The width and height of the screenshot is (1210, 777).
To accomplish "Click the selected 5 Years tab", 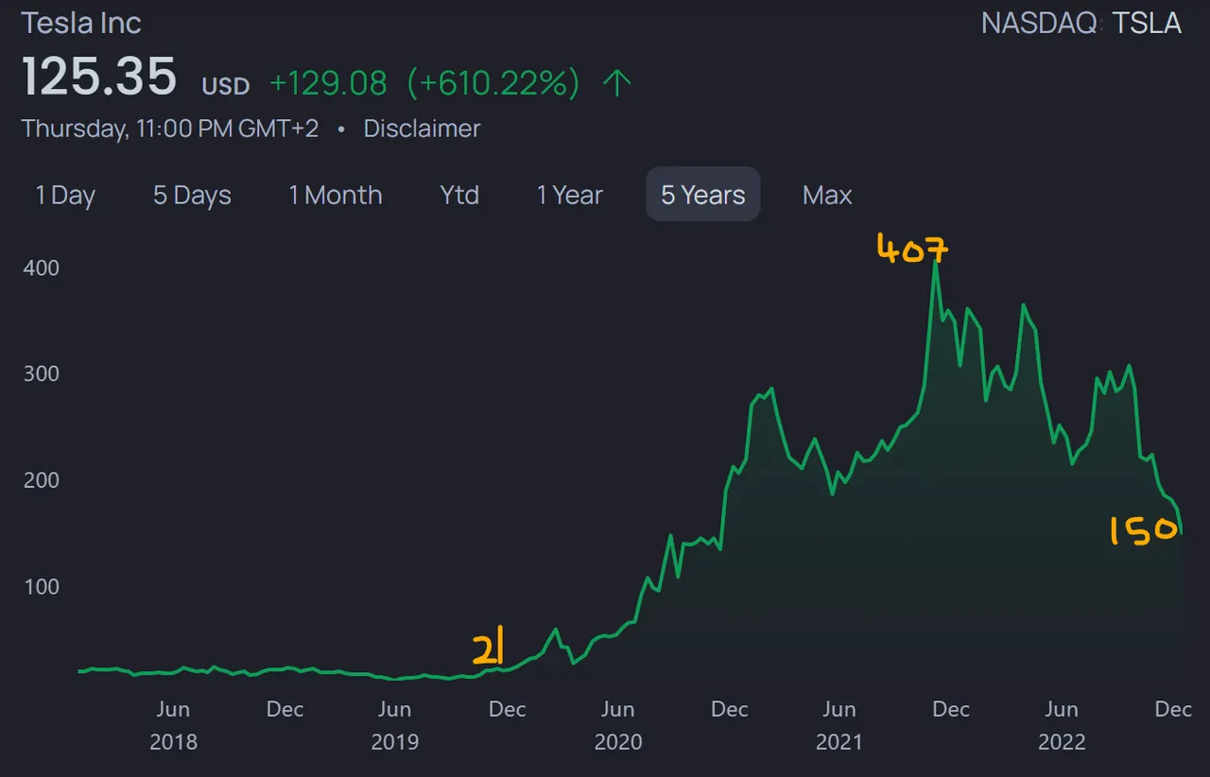I will point(703,194).
